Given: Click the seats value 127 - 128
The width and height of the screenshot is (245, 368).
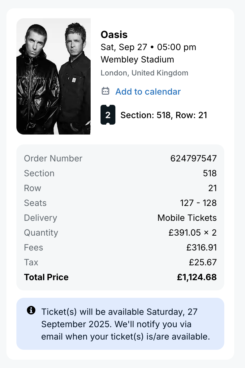Looking at the screenshot, I should pyautogui.click(x=198, y=203).
